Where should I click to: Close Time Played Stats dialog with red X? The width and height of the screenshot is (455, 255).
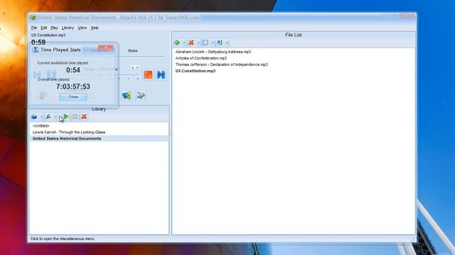[x=106, y=48]
